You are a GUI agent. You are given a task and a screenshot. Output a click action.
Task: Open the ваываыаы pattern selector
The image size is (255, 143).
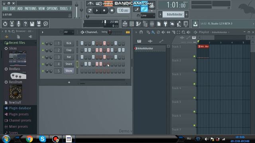(x=173, y=14)
